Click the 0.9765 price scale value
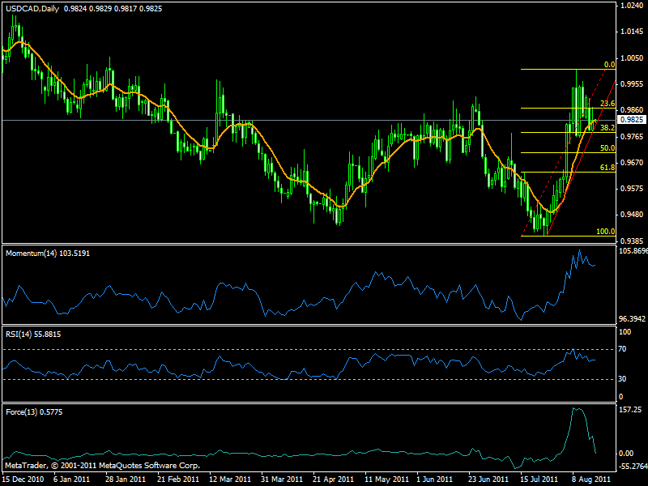648x486 pixels. 633,136
